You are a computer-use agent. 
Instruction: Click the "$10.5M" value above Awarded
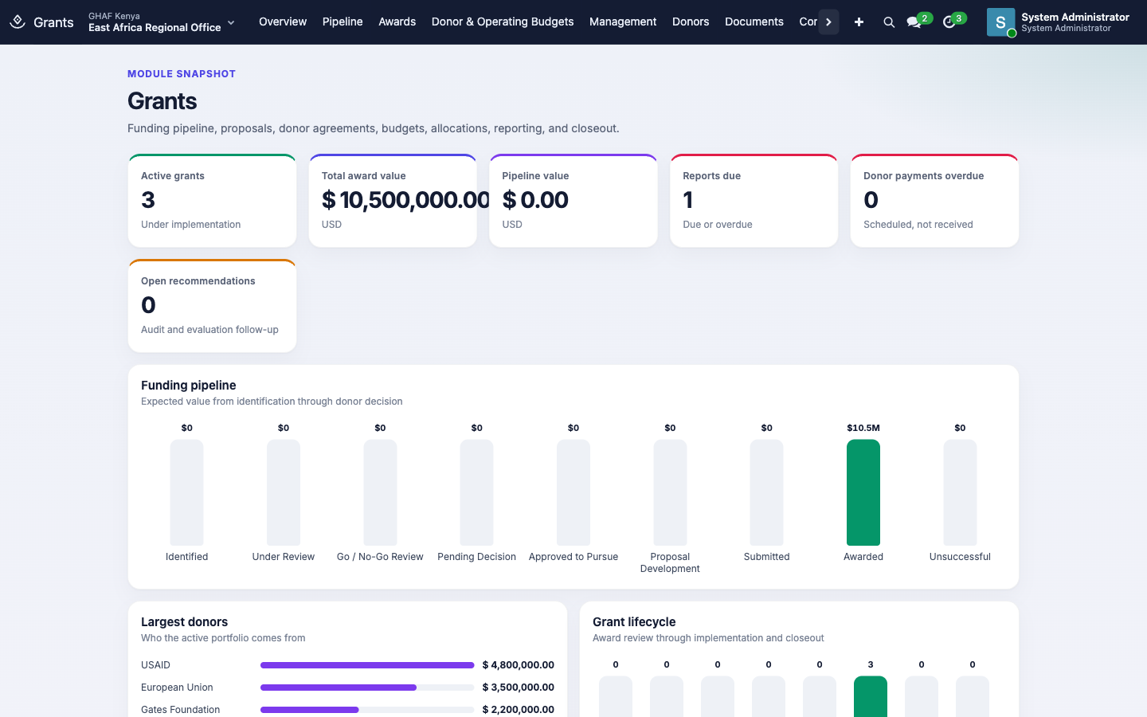(x=863, y=428)
